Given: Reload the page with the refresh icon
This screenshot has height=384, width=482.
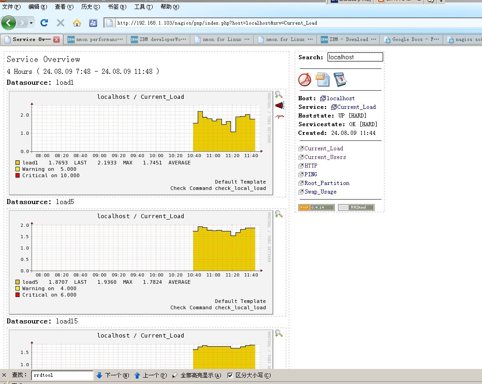Looking at the screenshot, I should pyautogui.click(x=44, y=23).
